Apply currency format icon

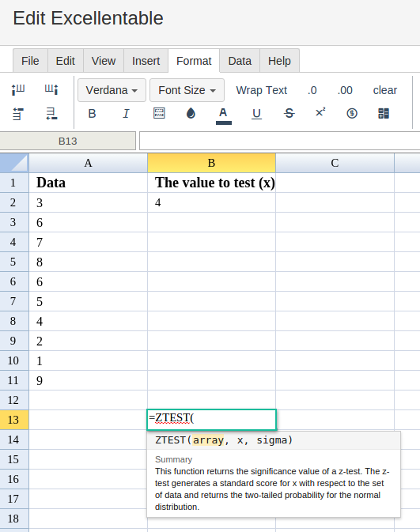point(352,113)
